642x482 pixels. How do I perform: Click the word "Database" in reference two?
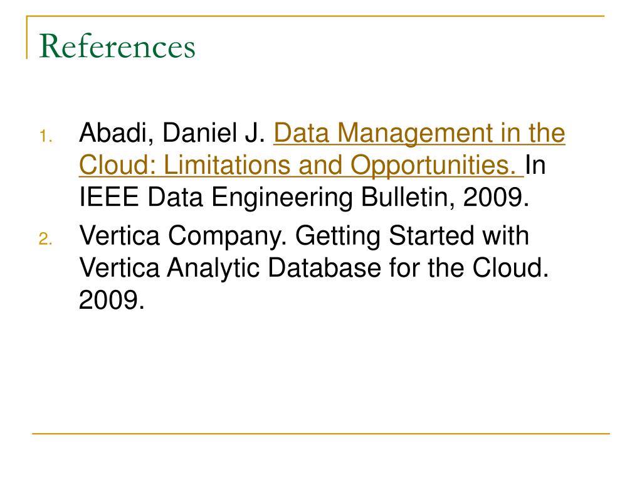click(x=325, y=267)
